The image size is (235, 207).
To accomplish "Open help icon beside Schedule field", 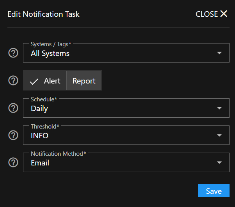I will pos(13,108).
